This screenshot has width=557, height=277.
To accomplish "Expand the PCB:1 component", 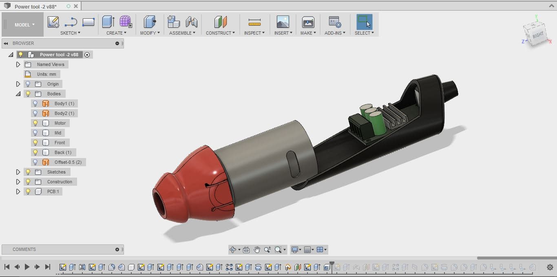I will 18,191.
